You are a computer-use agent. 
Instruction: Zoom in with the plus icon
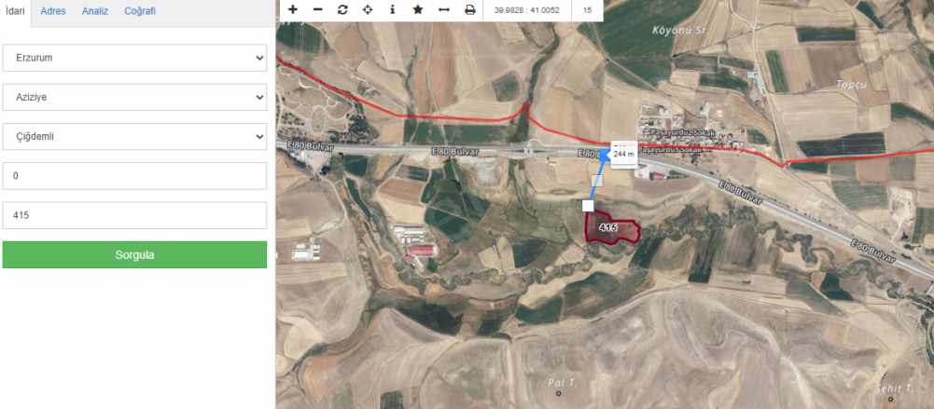click(292, 9)
